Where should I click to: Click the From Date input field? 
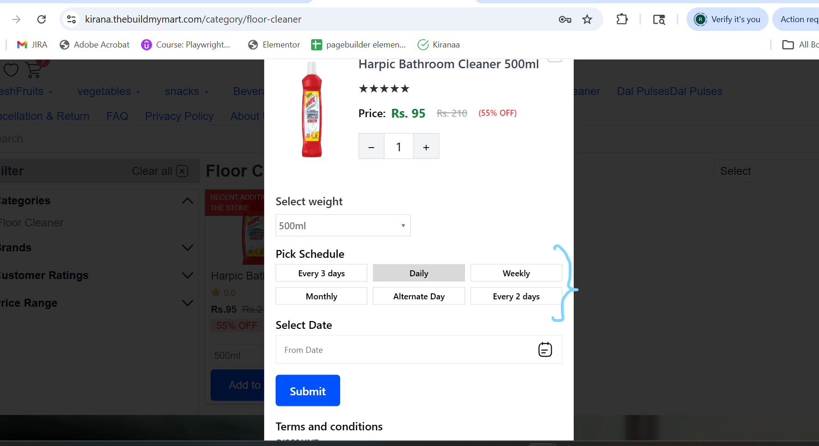(419, 350)
